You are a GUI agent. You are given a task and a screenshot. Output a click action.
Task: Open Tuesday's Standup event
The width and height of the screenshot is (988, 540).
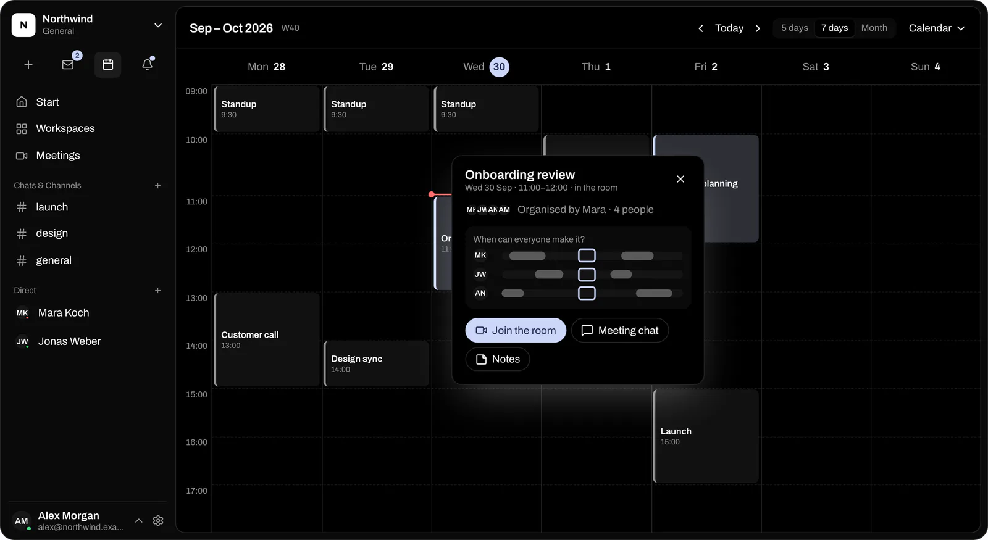[377, 109]
